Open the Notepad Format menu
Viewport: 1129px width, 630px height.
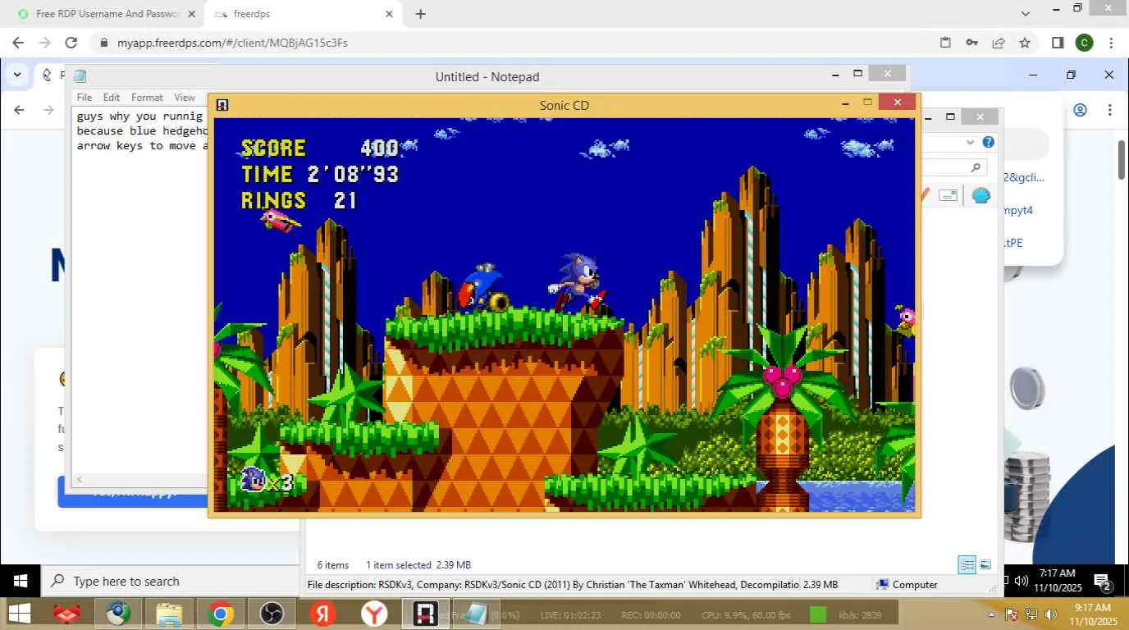click(x=147, y=97)
